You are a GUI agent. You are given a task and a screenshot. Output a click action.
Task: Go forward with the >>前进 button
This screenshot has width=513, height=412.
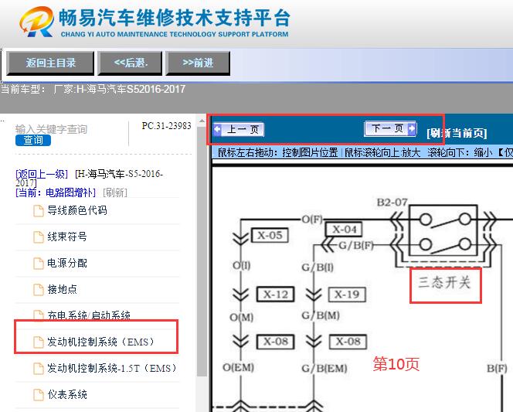pyautogui.click(x=198, y=63)
